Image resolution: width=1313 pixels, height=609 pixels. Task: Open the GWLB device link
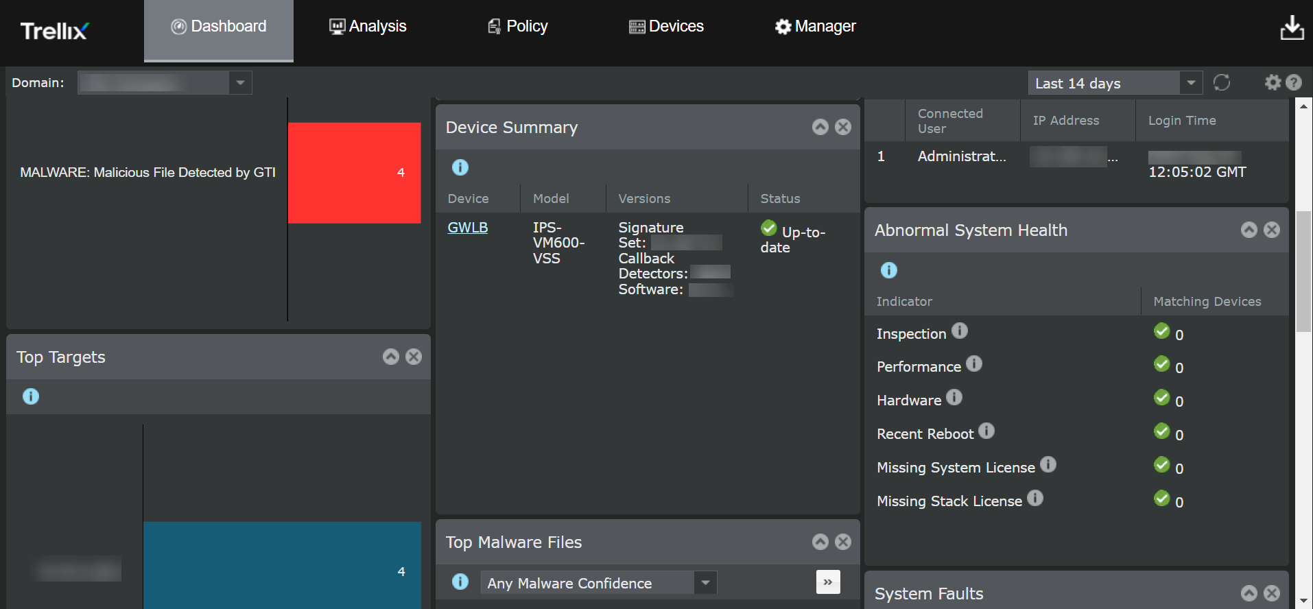(467, 228)
